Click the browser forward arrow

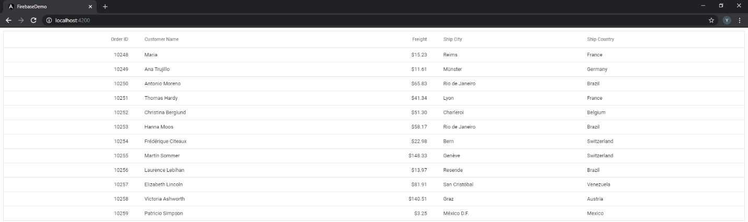point(21,20)
